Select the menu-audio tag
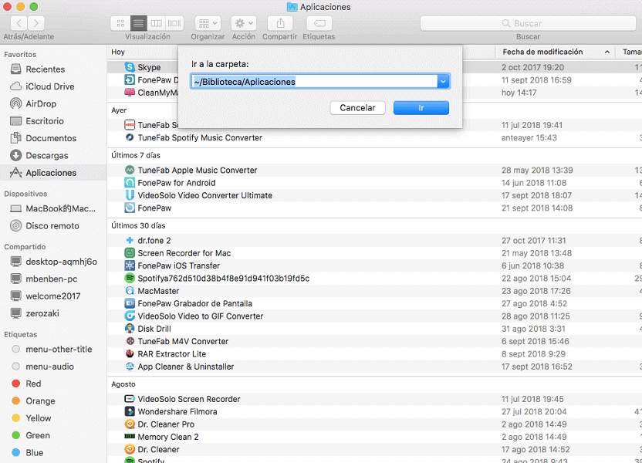642x463 pixels. 49,367
